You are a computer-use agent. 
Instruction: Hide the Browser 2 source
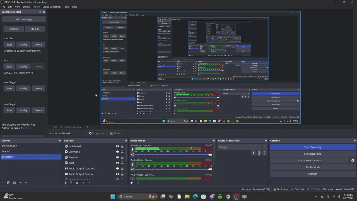click(117, 152)
